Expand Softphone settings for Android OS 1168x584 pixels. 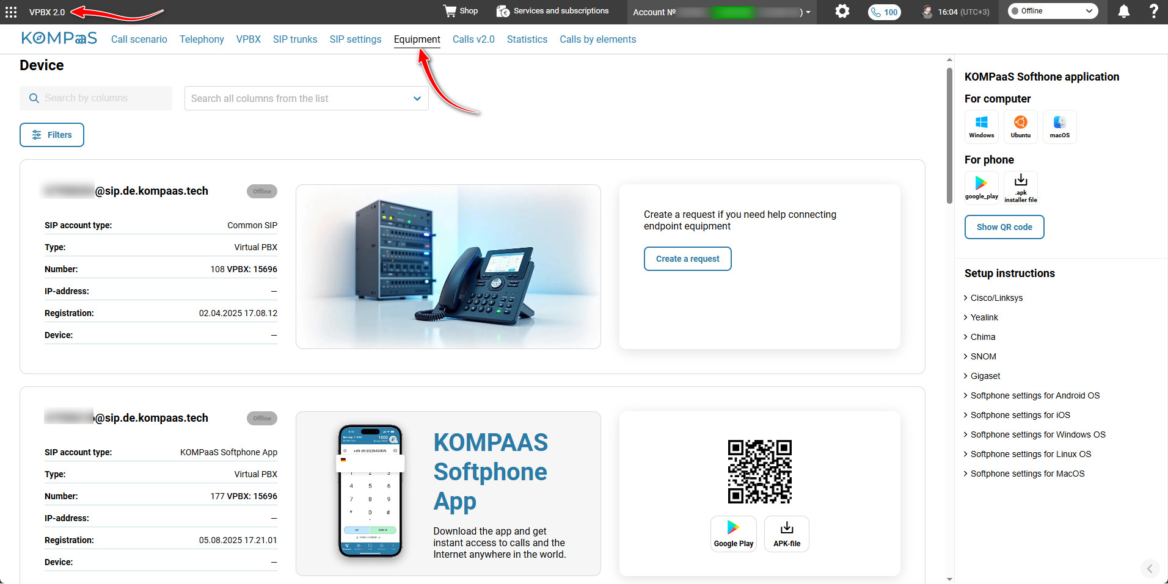point(1032,395)
